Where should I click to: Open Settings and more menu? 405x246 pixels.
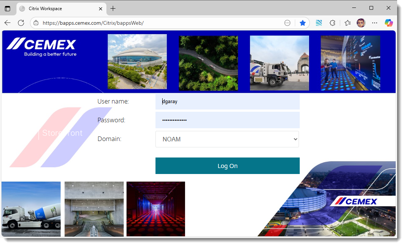point(375,23)
